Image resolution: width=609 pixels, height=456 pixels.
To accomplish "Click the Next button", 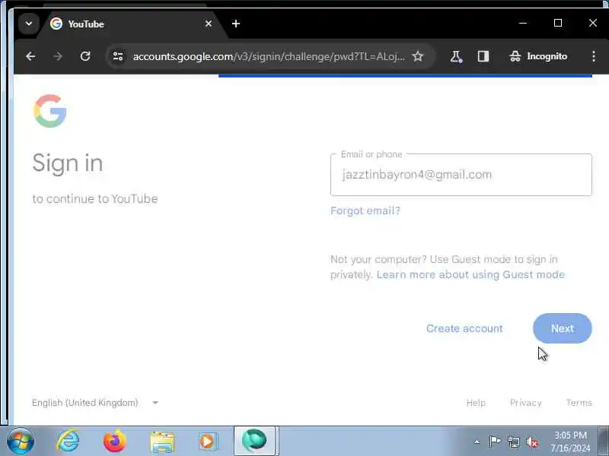I will pos(562,328).
